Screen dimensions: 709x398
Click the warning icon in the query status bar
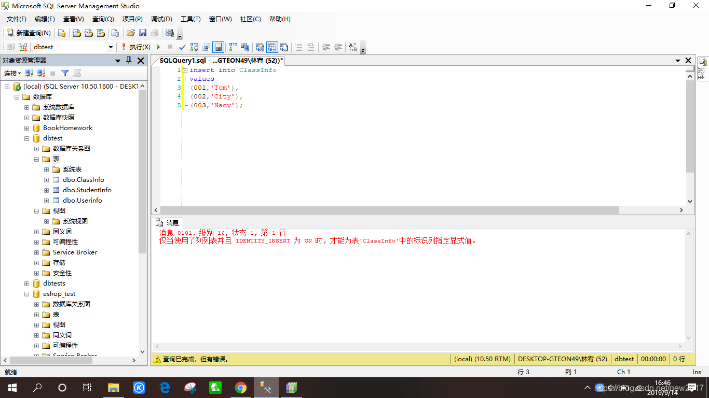pyautogui.click(x=157, y=359)
